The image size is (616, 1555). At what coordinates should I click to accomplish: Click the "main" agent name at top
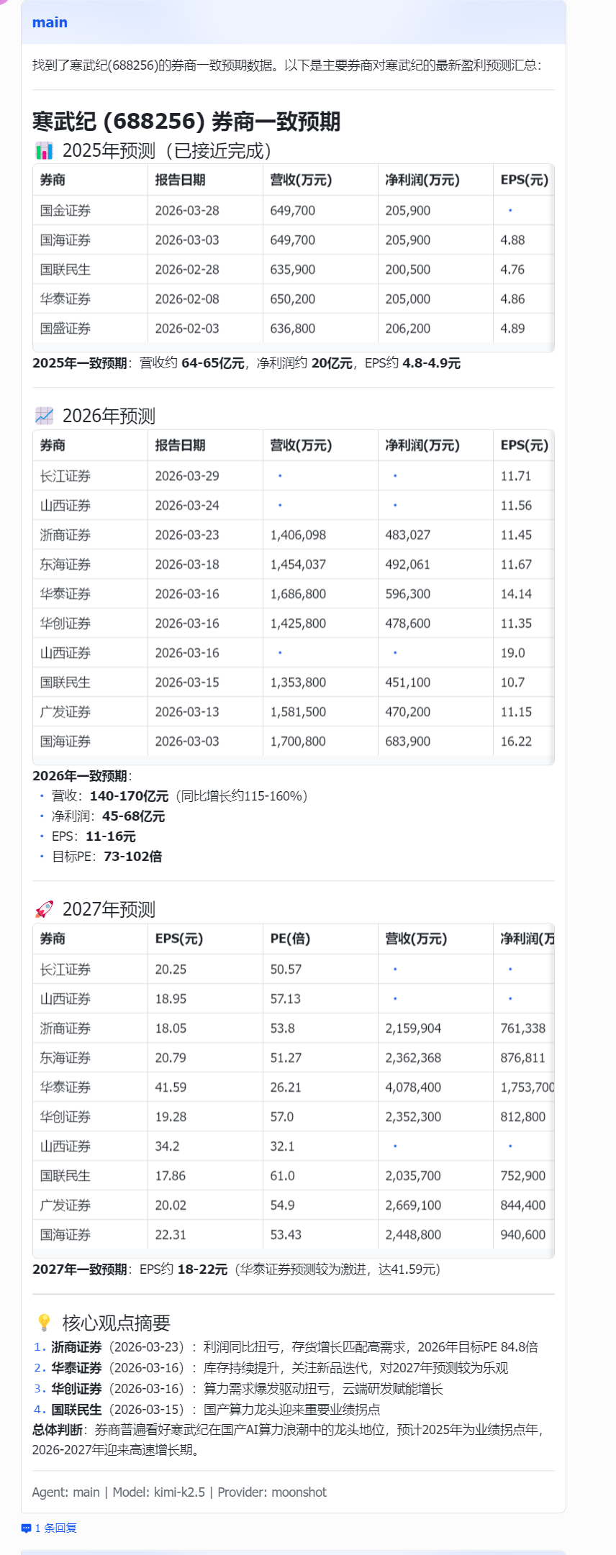(50, 22)
